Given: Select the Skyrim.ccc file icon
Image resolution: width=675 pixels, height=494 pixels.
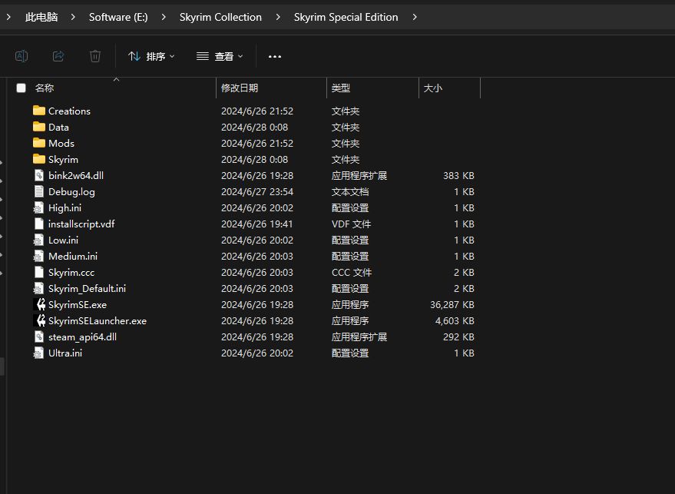Looking at the screenshot, I should click(x=38, y=272).
